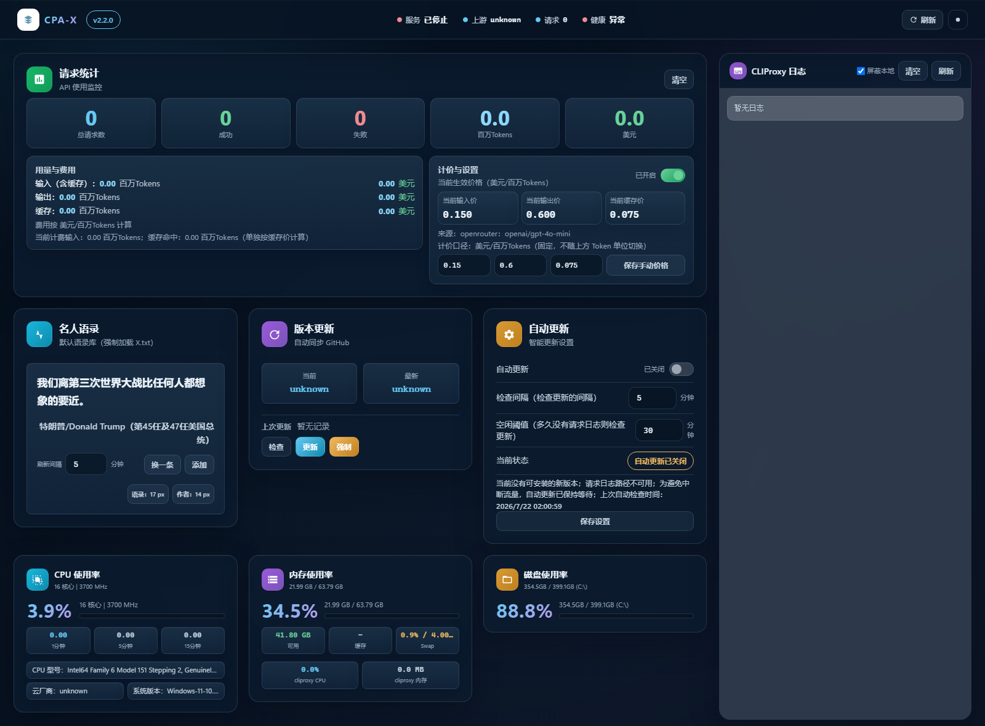The width and height of the screenshot is (985, 726).
Task: Click the 当前输出价 0.600 box
Action: tap(561, 208)
